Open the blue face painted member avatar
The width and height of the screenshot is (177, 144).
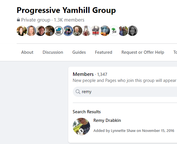[x=105, y=31]
